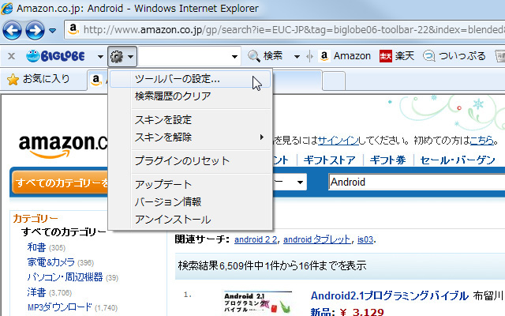Focus the URL address bar field

[x=285, y=30]
